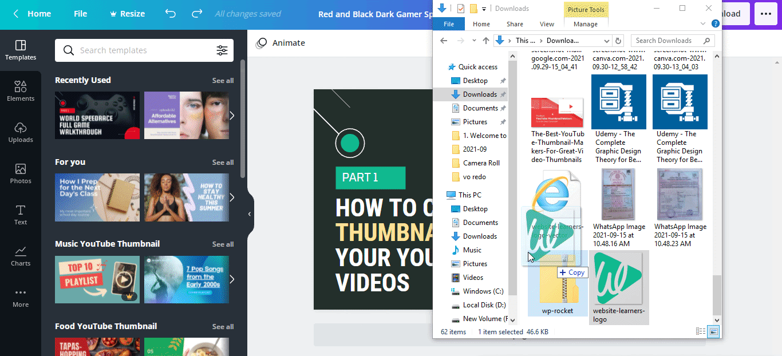Screen dimensions: 782x356
Task: Select the How to Stay Healthy template
Action: click(x=187, y=197)
